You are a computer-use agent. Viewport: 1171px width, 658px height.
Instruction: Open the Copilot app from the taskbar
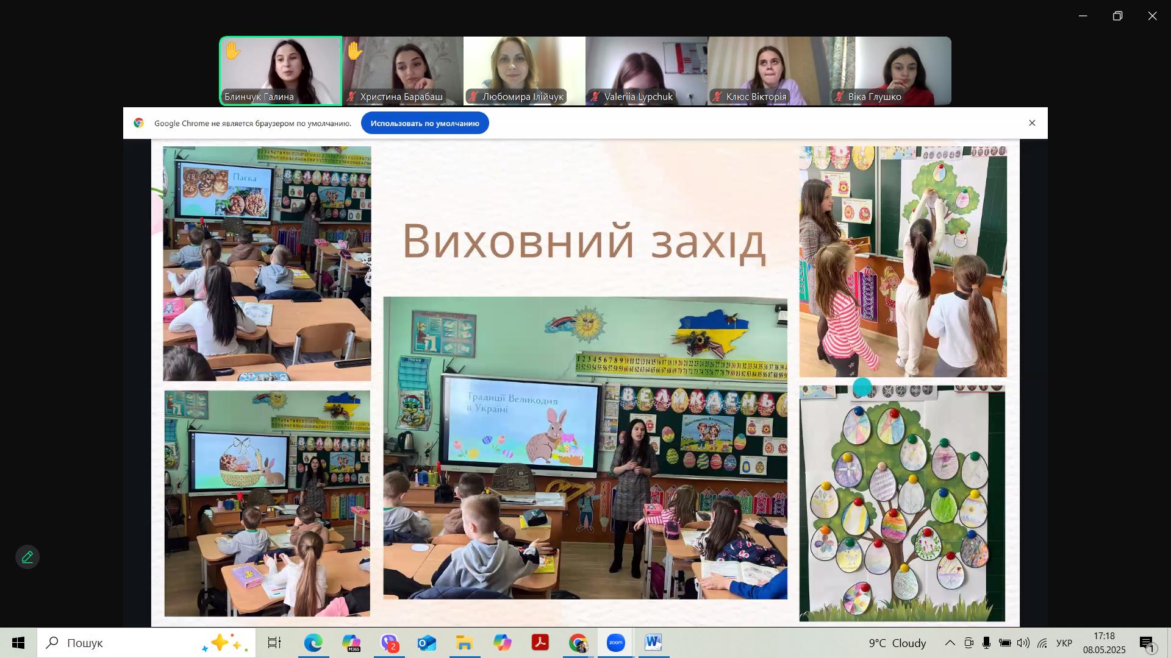(503, 643)
